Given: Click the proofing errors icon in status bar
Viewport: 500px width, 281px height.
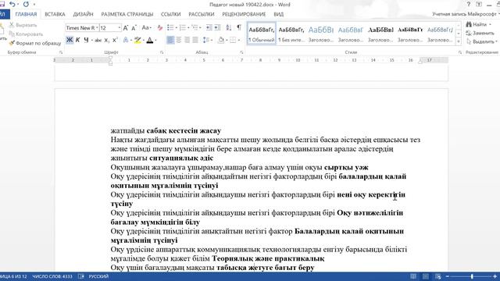Looking at the screenshot, I should pyautogui.click(x=81, y=276).
